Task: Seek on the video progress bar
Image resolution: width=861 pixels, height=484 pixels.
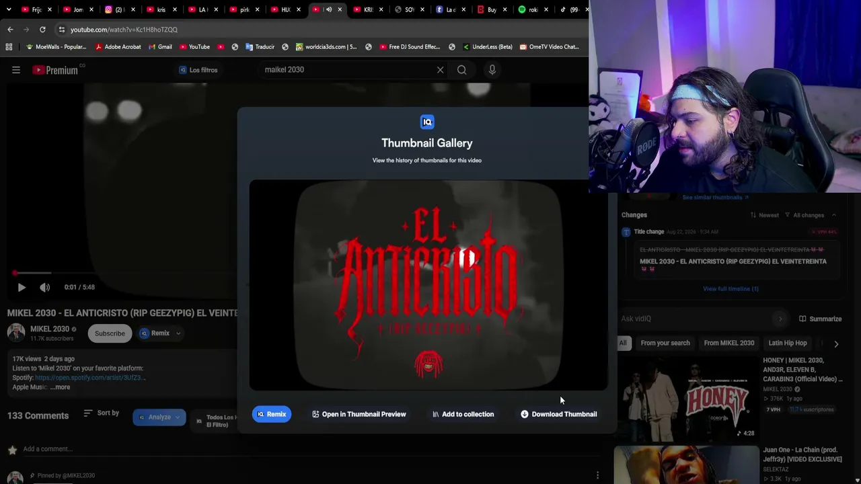Action: click(x=121, y=273)
